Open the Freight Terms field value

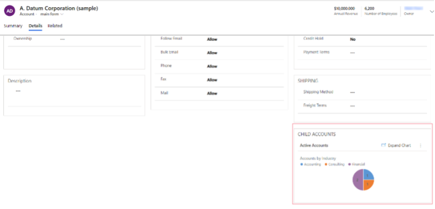coord(352,106)
